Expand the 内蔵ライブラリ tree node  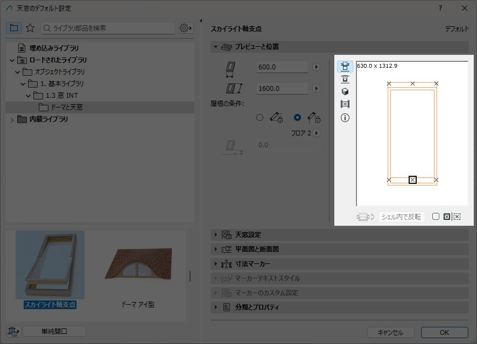(x=12, y=119)
